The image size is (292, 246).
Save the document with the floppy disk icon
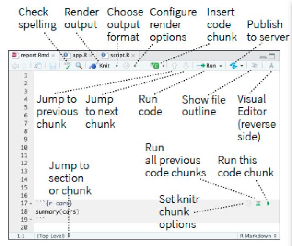[53, 66]
